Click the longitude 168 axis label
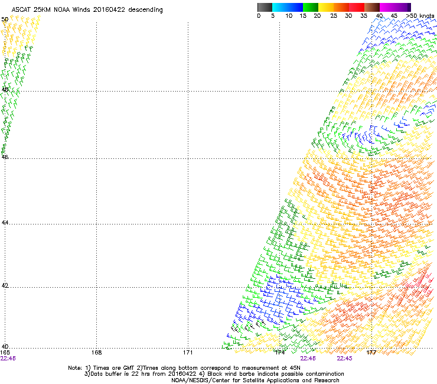This screenshot has width=437, height=384. [x=96, y=353]
